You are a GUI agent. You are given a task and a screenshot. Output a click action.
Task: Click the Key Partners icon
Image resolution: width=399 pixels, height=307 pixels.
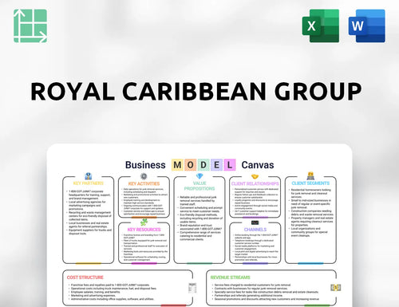coord(89,176)
